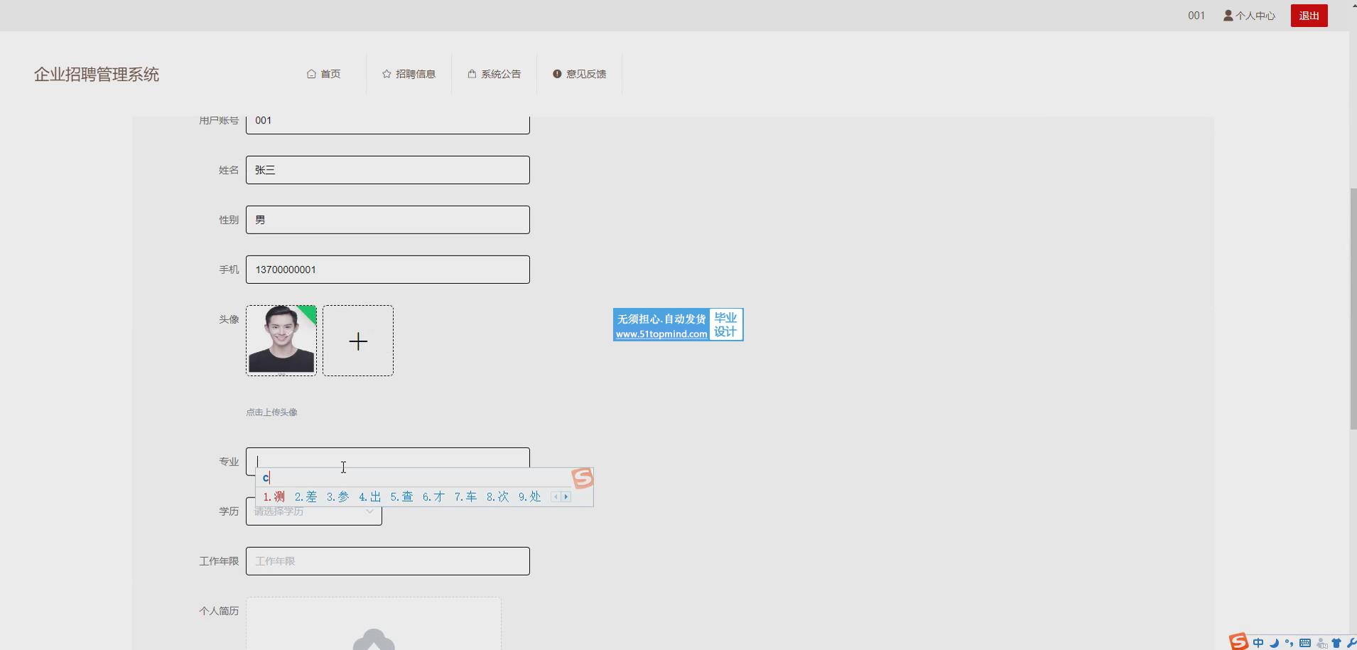Click the uploaded avatar photo thumbnail
Image resolution: width=1357 pixels, height=650 pixels.
coord(281,341)
